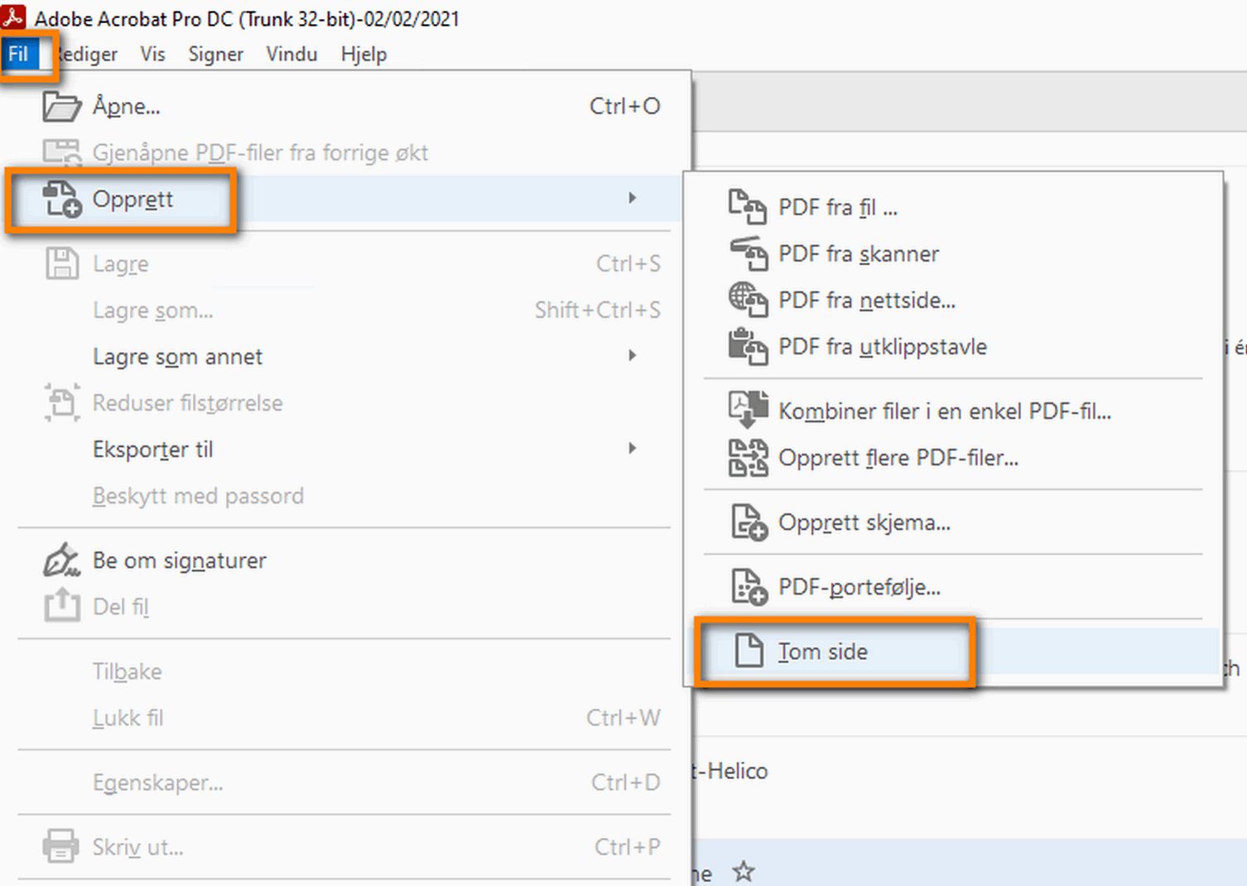
Task: Click Opprett flere PDF-filer... entry
Action: pyautogui.click(x=898, y=458)
